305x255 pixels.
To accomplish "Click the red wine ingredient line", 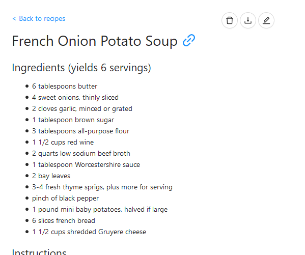I will click(x=63, y=142).
